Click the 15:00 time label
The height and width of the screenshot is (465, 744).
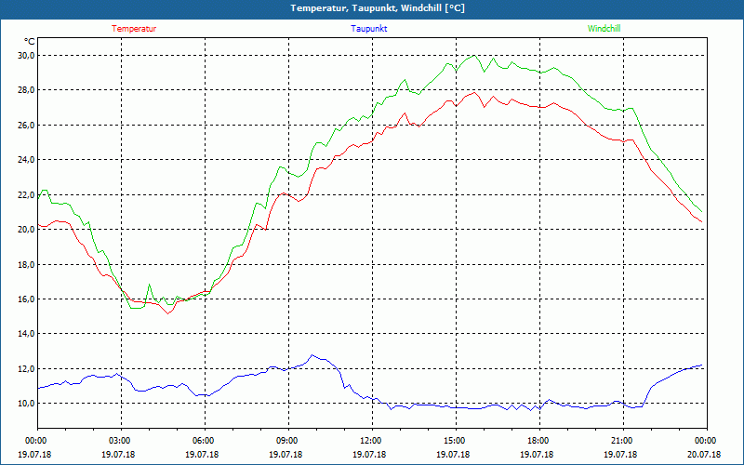(x=456, y=441)
